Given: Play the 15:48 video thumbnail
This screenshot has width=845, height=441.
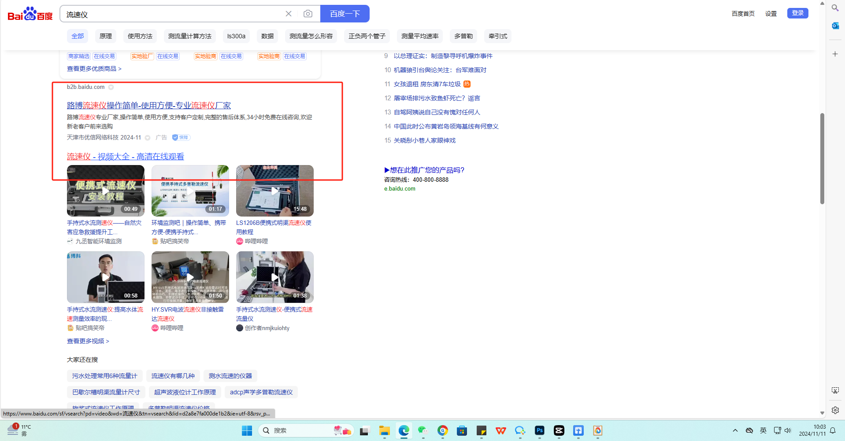Looking at the screenshot, I should click(275, 191).
